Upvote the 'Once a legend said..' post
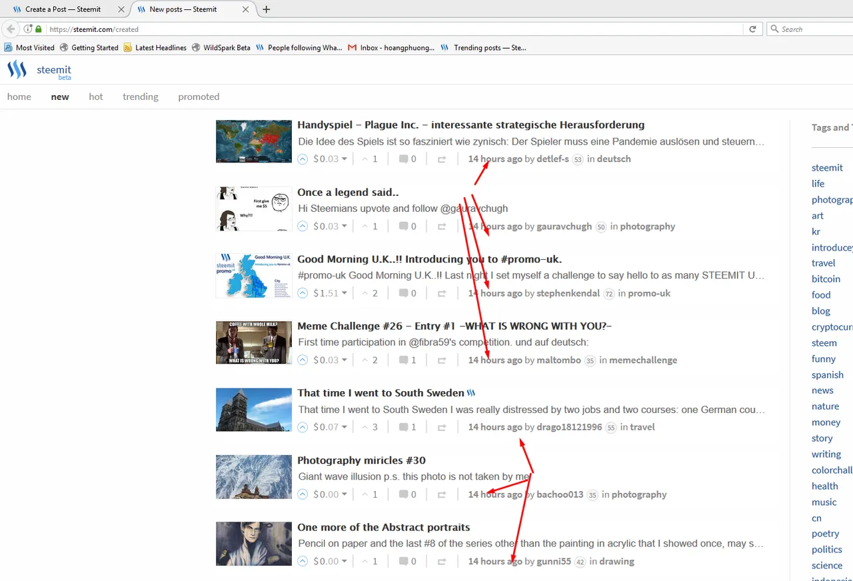The image size is (853, 581). pyautogui.click(x=303, y=227)
